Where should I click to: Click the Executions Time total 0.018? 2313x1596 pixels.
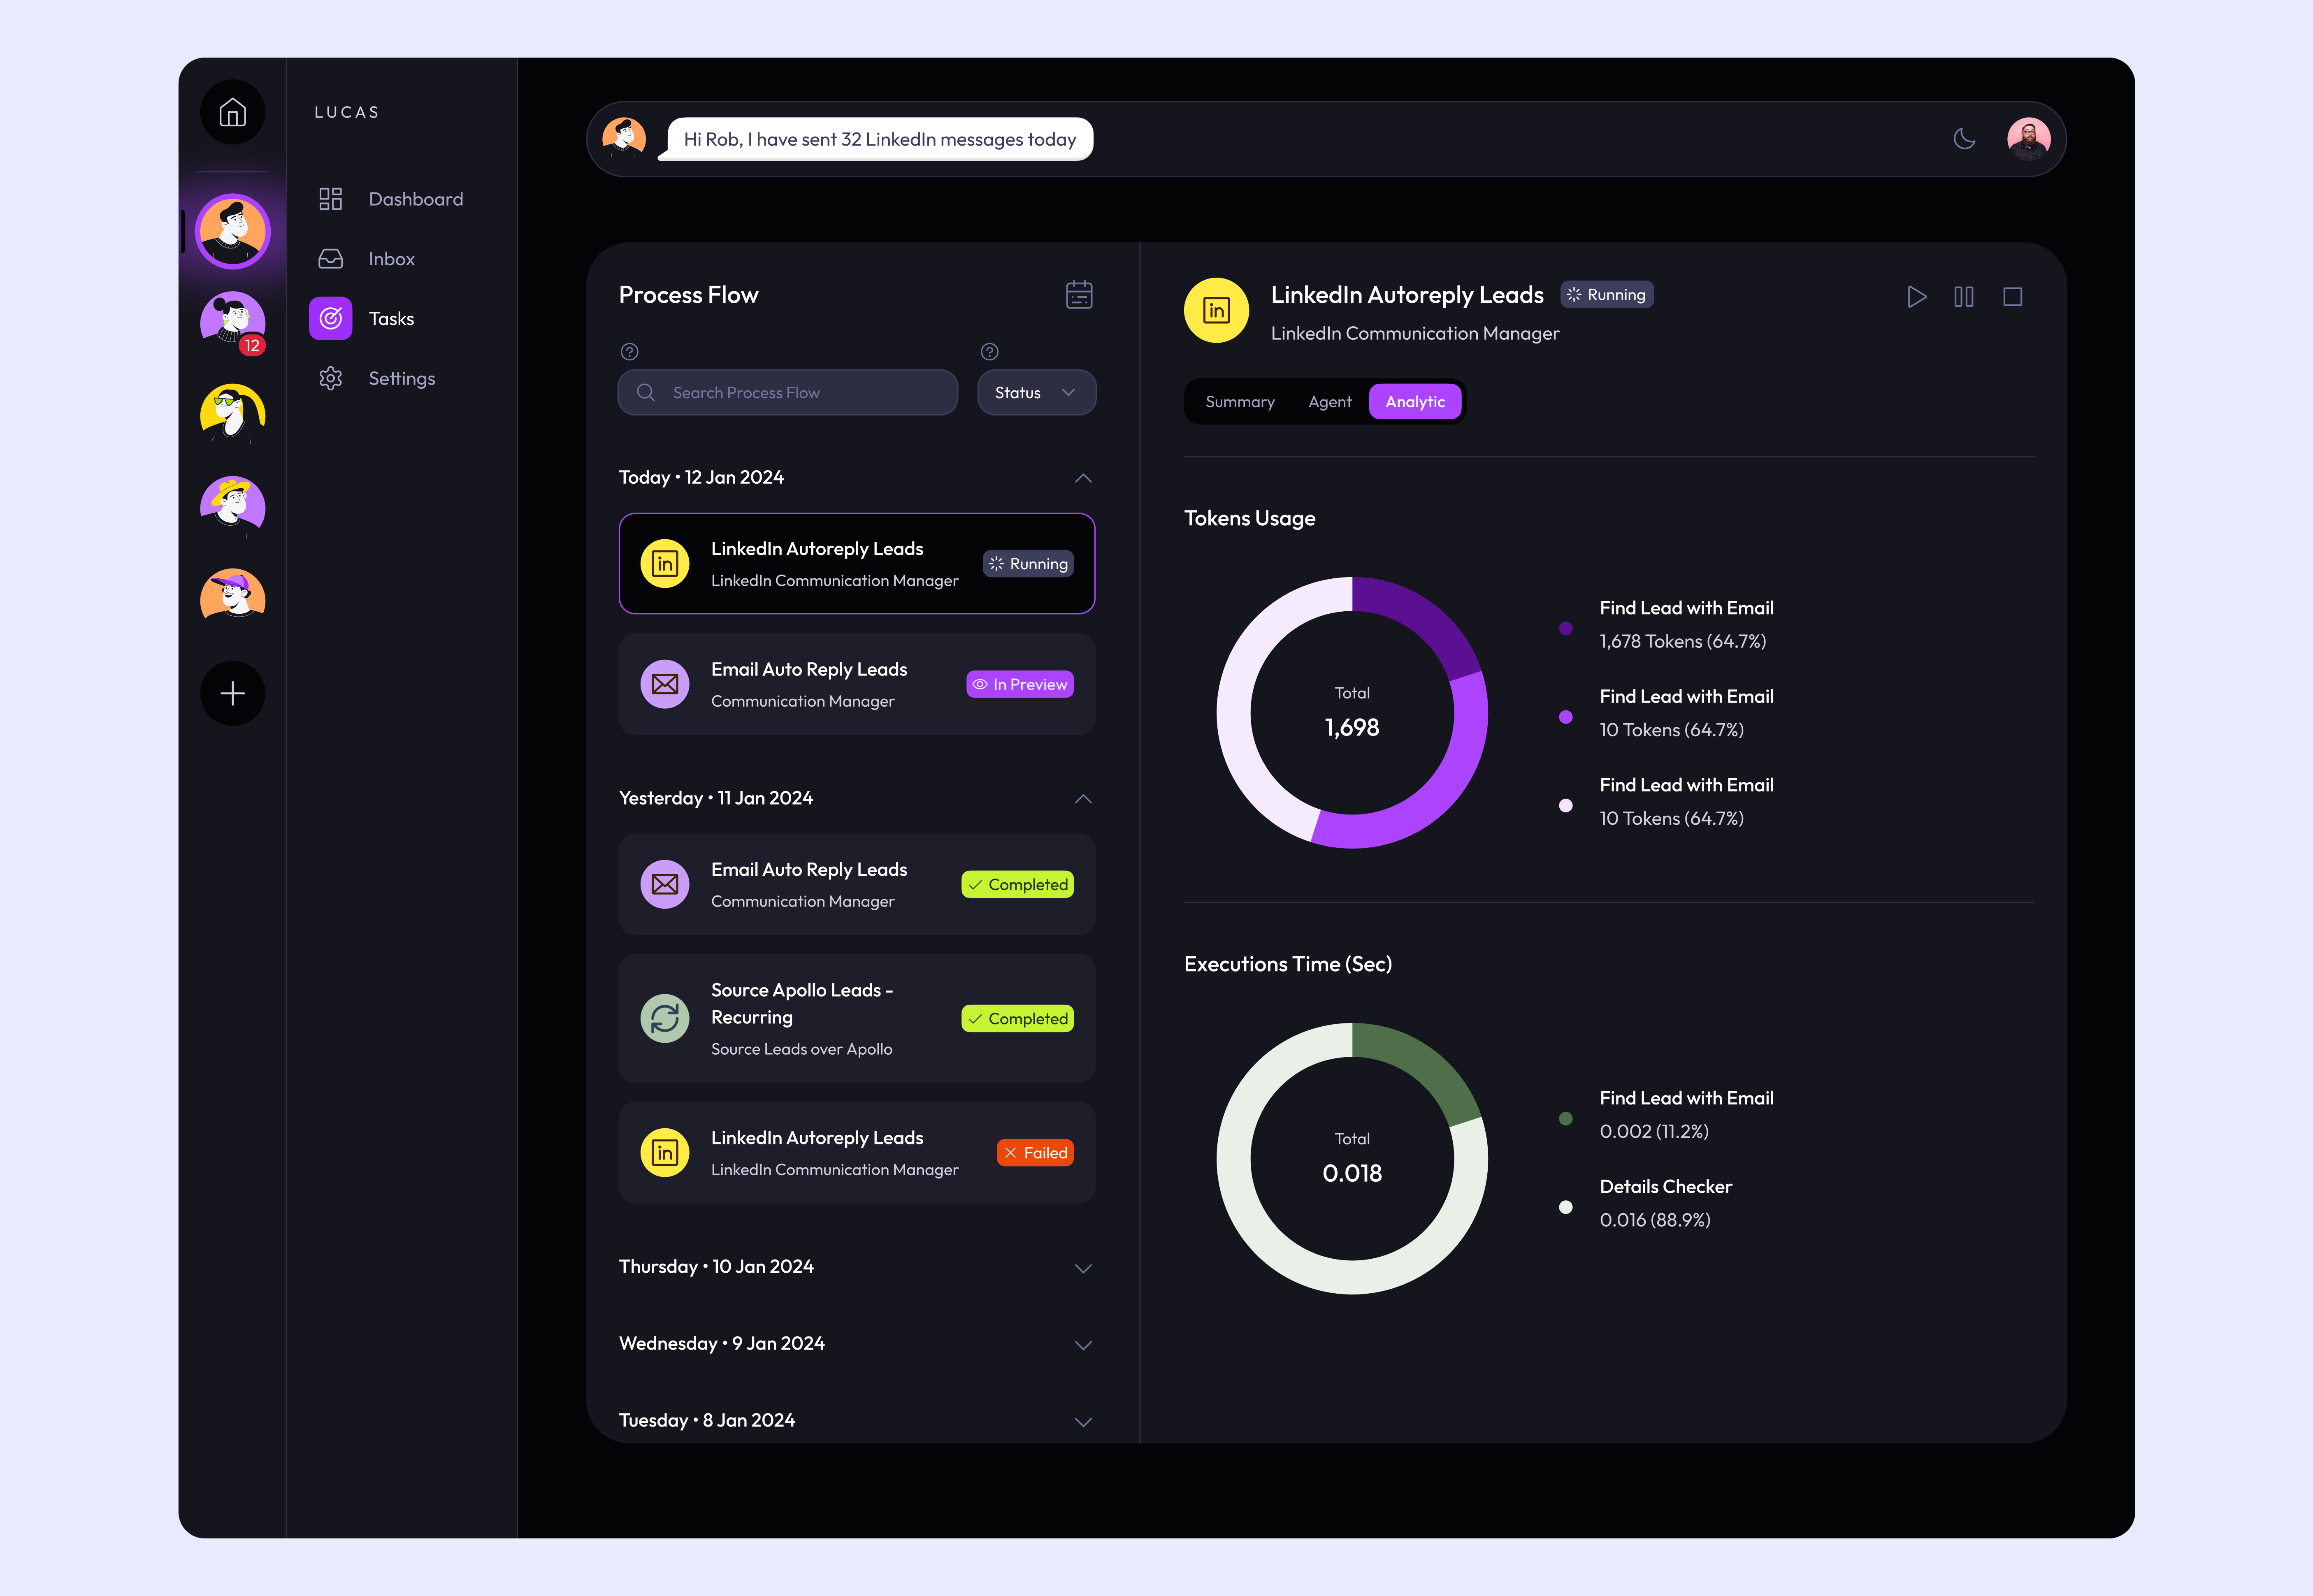[x=1352, y=1174]
